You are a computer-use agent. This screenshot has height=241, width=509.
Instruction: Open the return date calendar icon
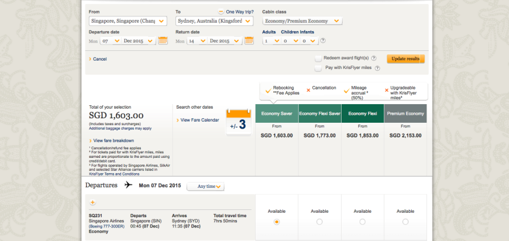coord(249,41)
